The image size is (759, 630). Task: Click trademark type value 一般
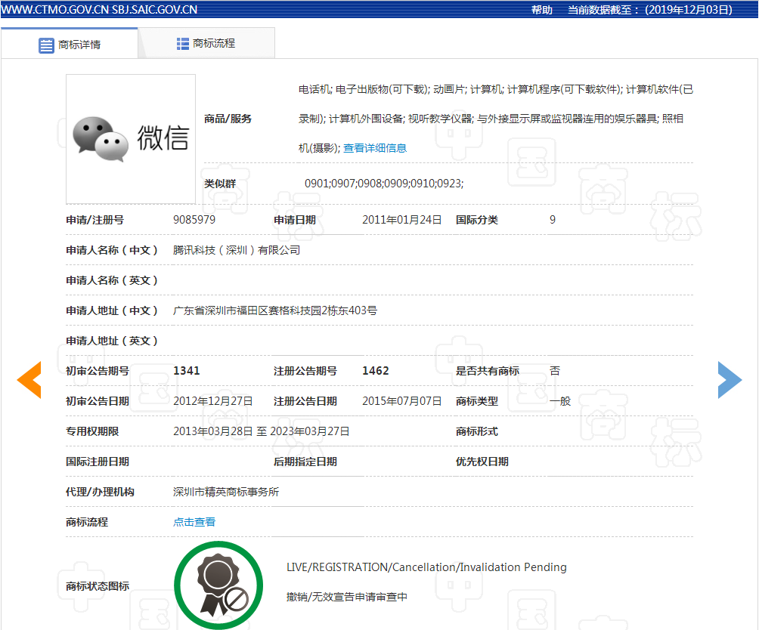[560, 401]
